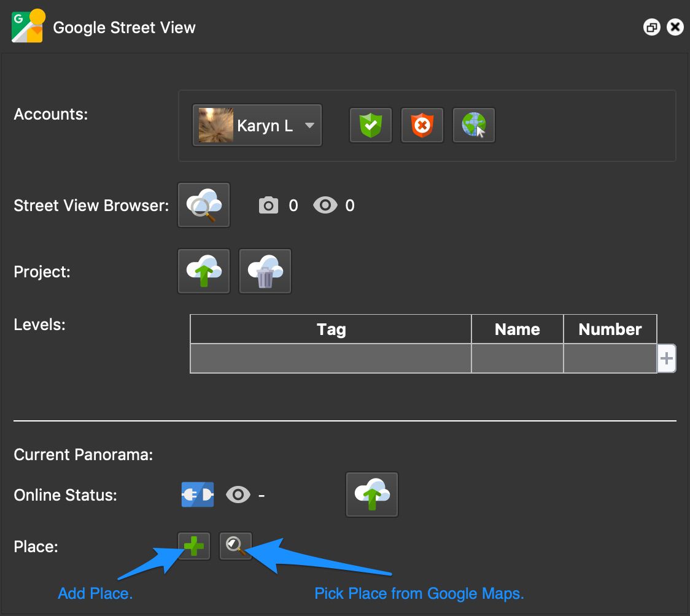Expand the Karyn L account dropdown arrow
The height and width of the screenshot is (616, 690).
point(309,126)
